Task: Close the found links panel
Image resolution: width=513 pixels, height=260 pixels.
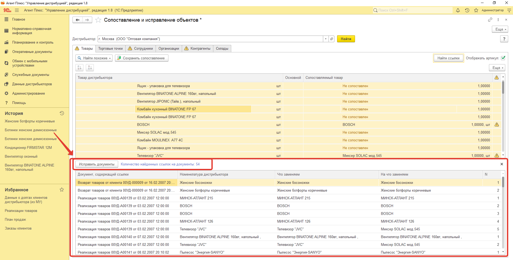Action: [502, 164]
